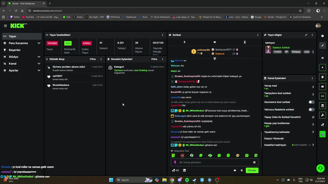Viewport: 328px width, 184px height.
Task: Click the focus frame icon in the right sidebar
Action: (322, 58)
